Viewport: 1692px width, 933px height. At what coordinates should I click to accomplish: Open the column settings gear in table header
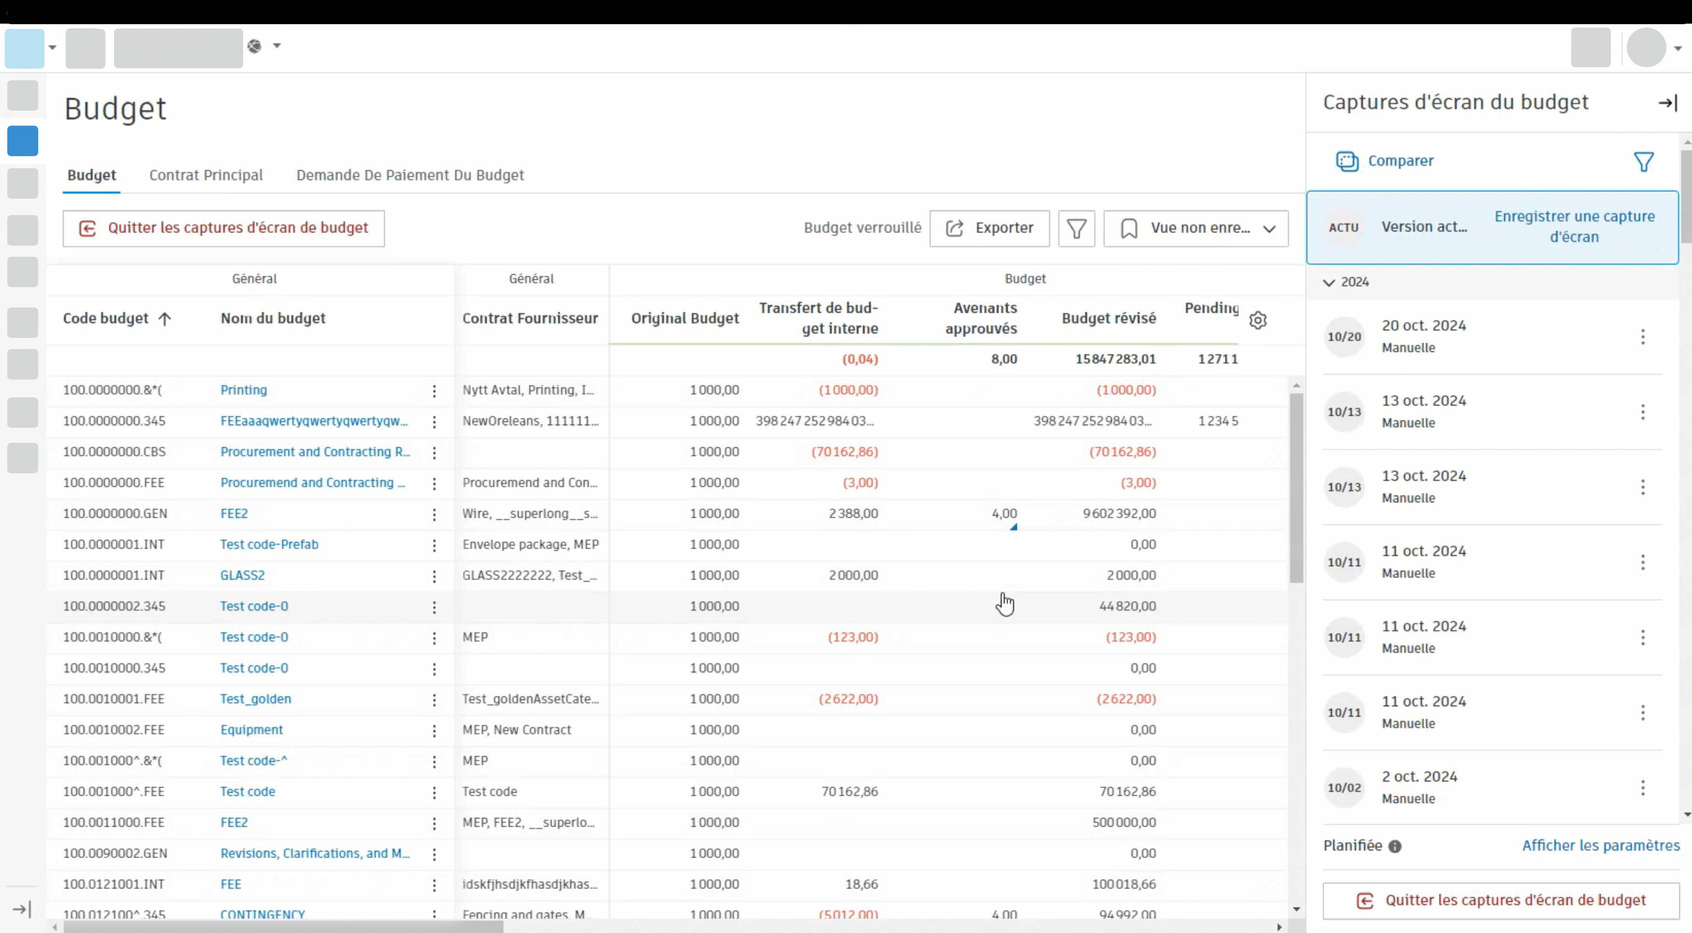tap(1258, 321)
